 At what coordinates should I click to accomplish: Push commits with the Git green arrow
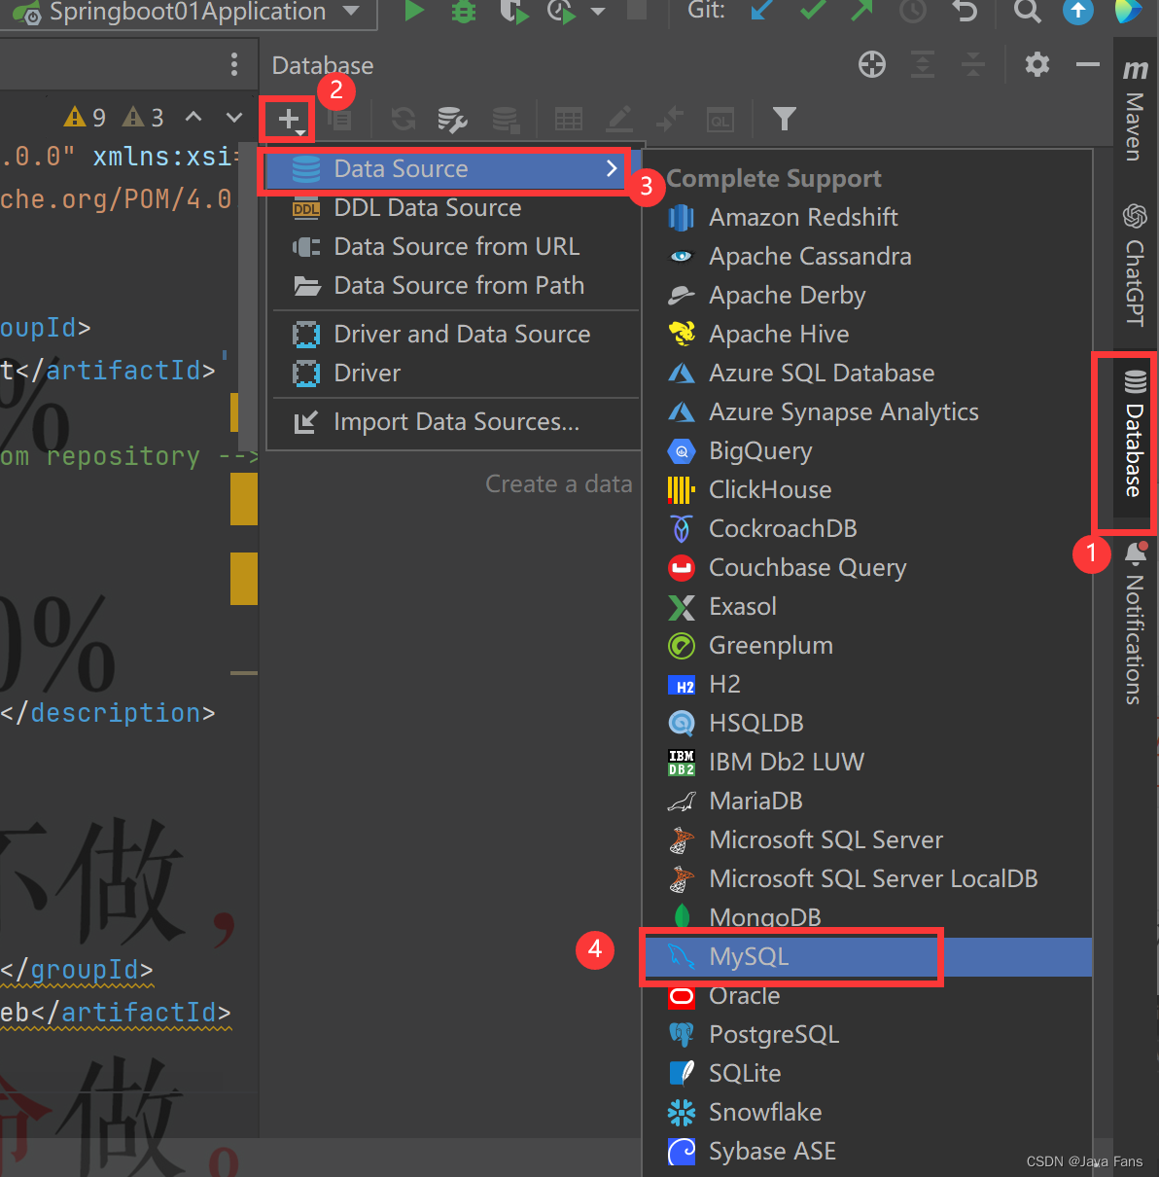pos(861,12)
